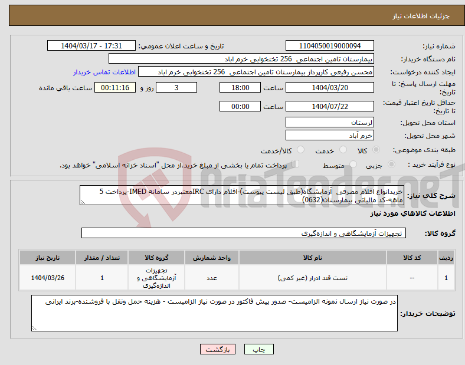Screen dimensions: 465x365
Task: Click the تعداد / مقدار column header
Action: (101, 258)
